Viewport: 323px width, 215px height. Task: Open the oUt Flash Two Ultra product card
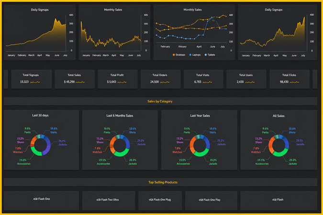109,201
